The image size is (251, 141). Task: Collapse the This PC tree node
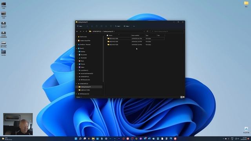coord(76,49)
